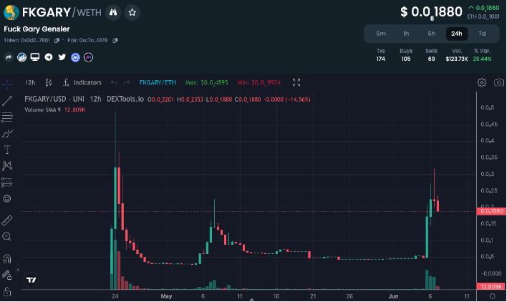Select the ruler measure tool

pyautogui.click(x=7, y=219)
